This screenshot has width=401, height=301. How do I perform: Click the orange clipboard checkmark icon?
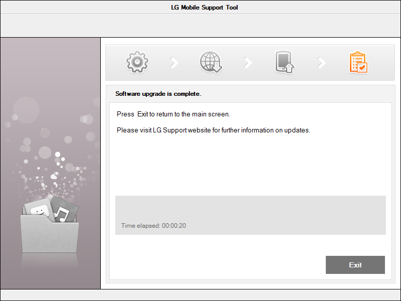click(x=358, y=62)
